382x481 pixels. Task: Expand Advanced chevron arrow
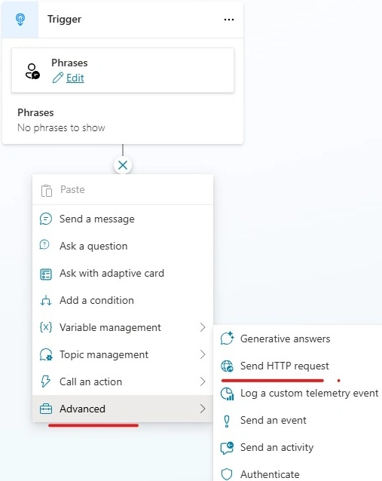pyautogui.click(x=203, y=409)
